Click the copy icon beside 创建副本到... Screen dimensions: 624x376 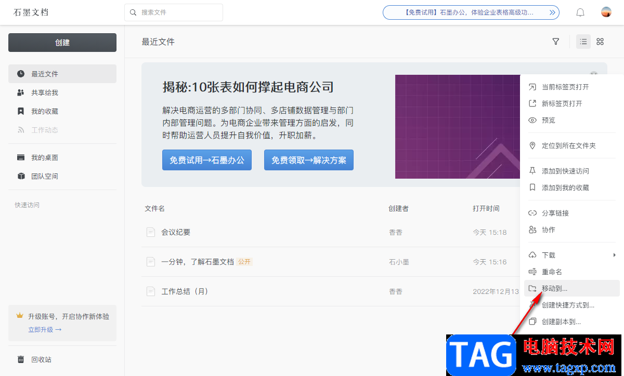[x=532, y=321]
